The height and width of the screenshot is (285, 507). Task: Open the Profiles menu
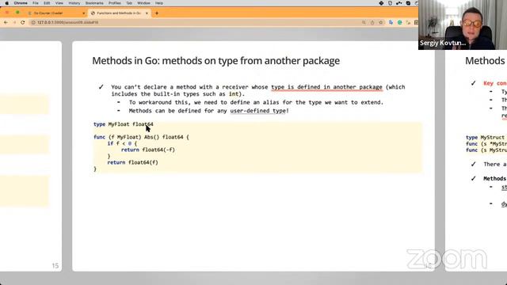114,3
